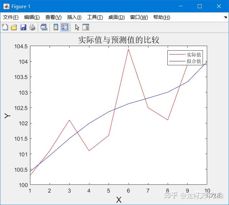
Task: Close the Figure 1 window
Action: point(219,6)
